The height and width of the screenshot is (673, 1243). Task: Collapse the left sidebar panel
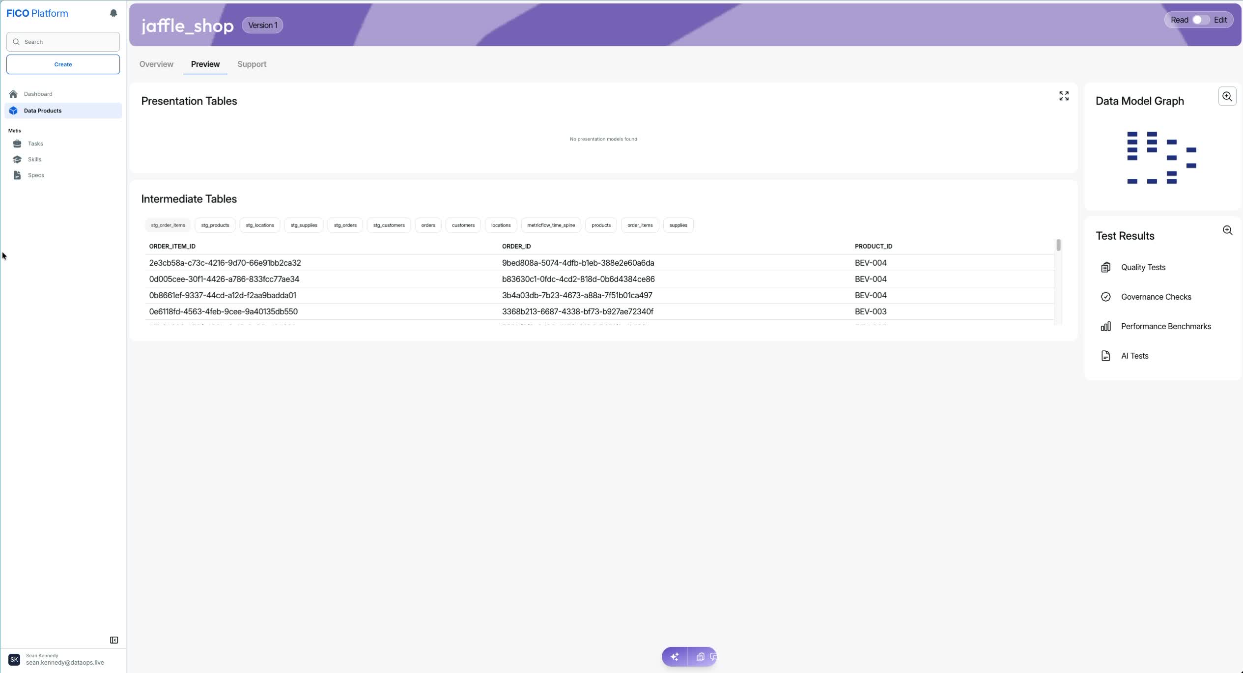coord(114,640)
